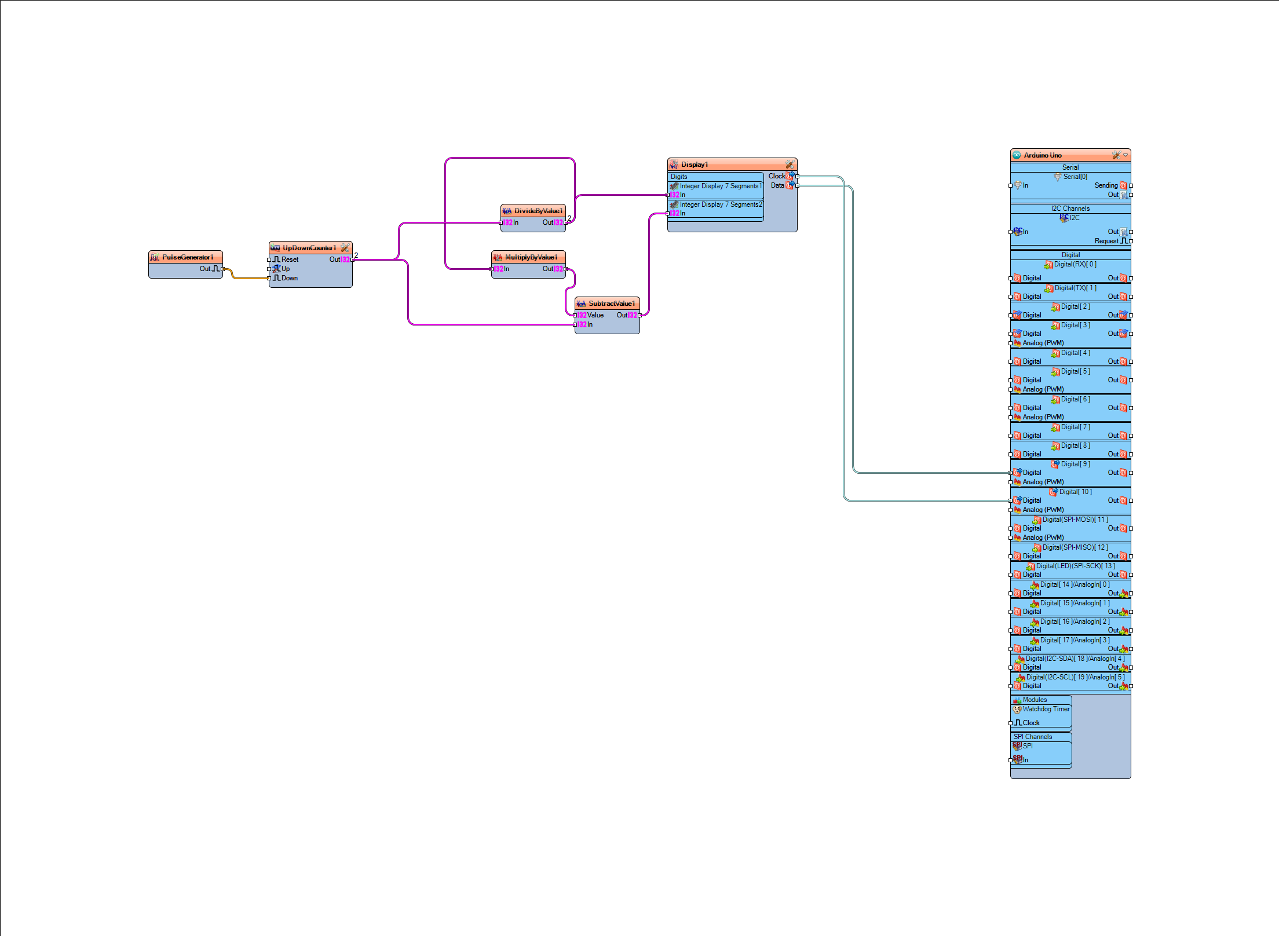Click the Display1 TM1637 component icon
Screen dimensions: 1279x936
[674, 164]
